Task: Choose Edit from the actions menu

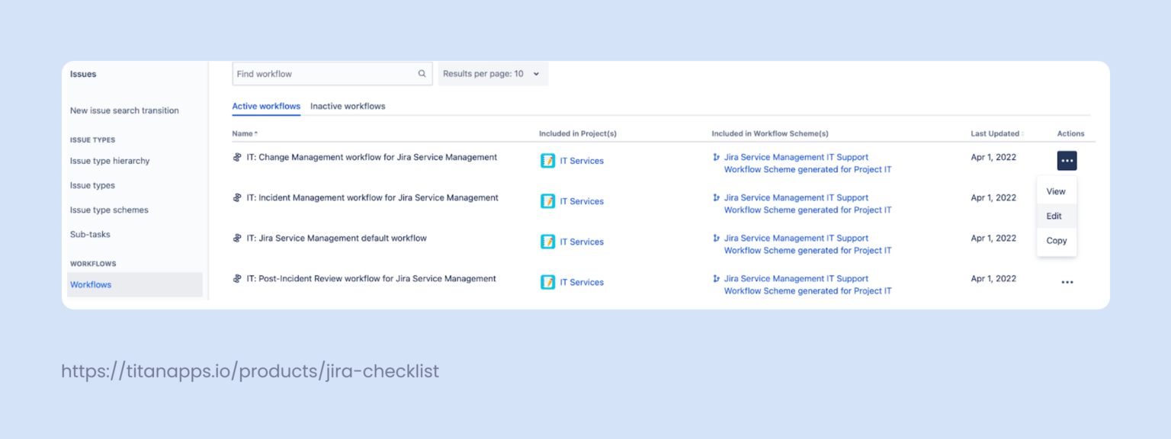Action: pyautogui.click(x=1055, y=216)
